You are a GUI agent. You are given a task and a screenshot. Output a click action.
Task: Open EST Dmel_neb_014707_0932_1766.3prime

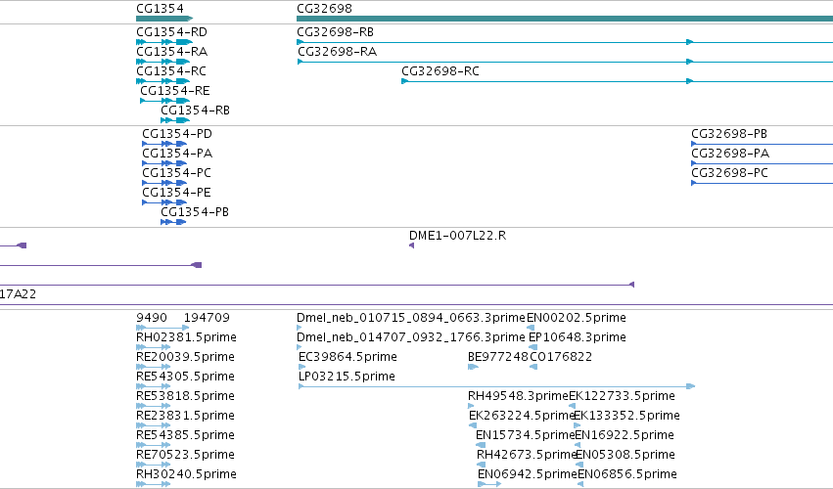pos(411,337)
